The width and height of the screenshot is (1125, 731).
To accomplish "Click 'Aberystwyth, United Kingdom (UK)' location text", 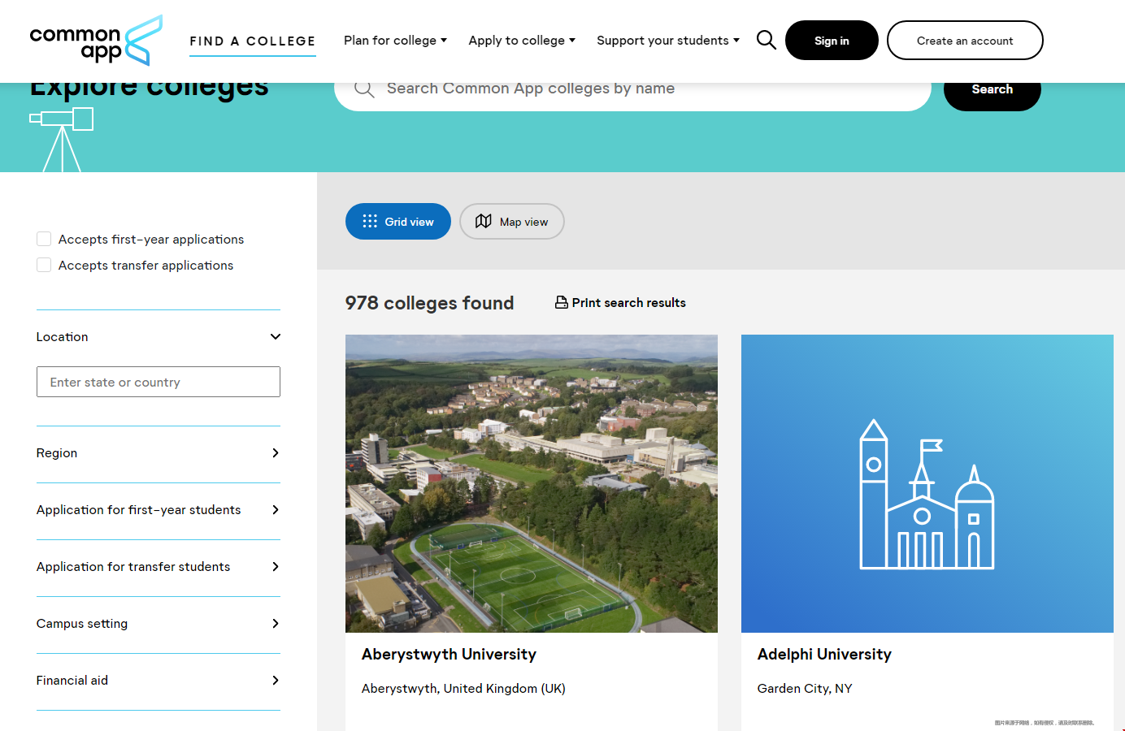I will [463, 689].
